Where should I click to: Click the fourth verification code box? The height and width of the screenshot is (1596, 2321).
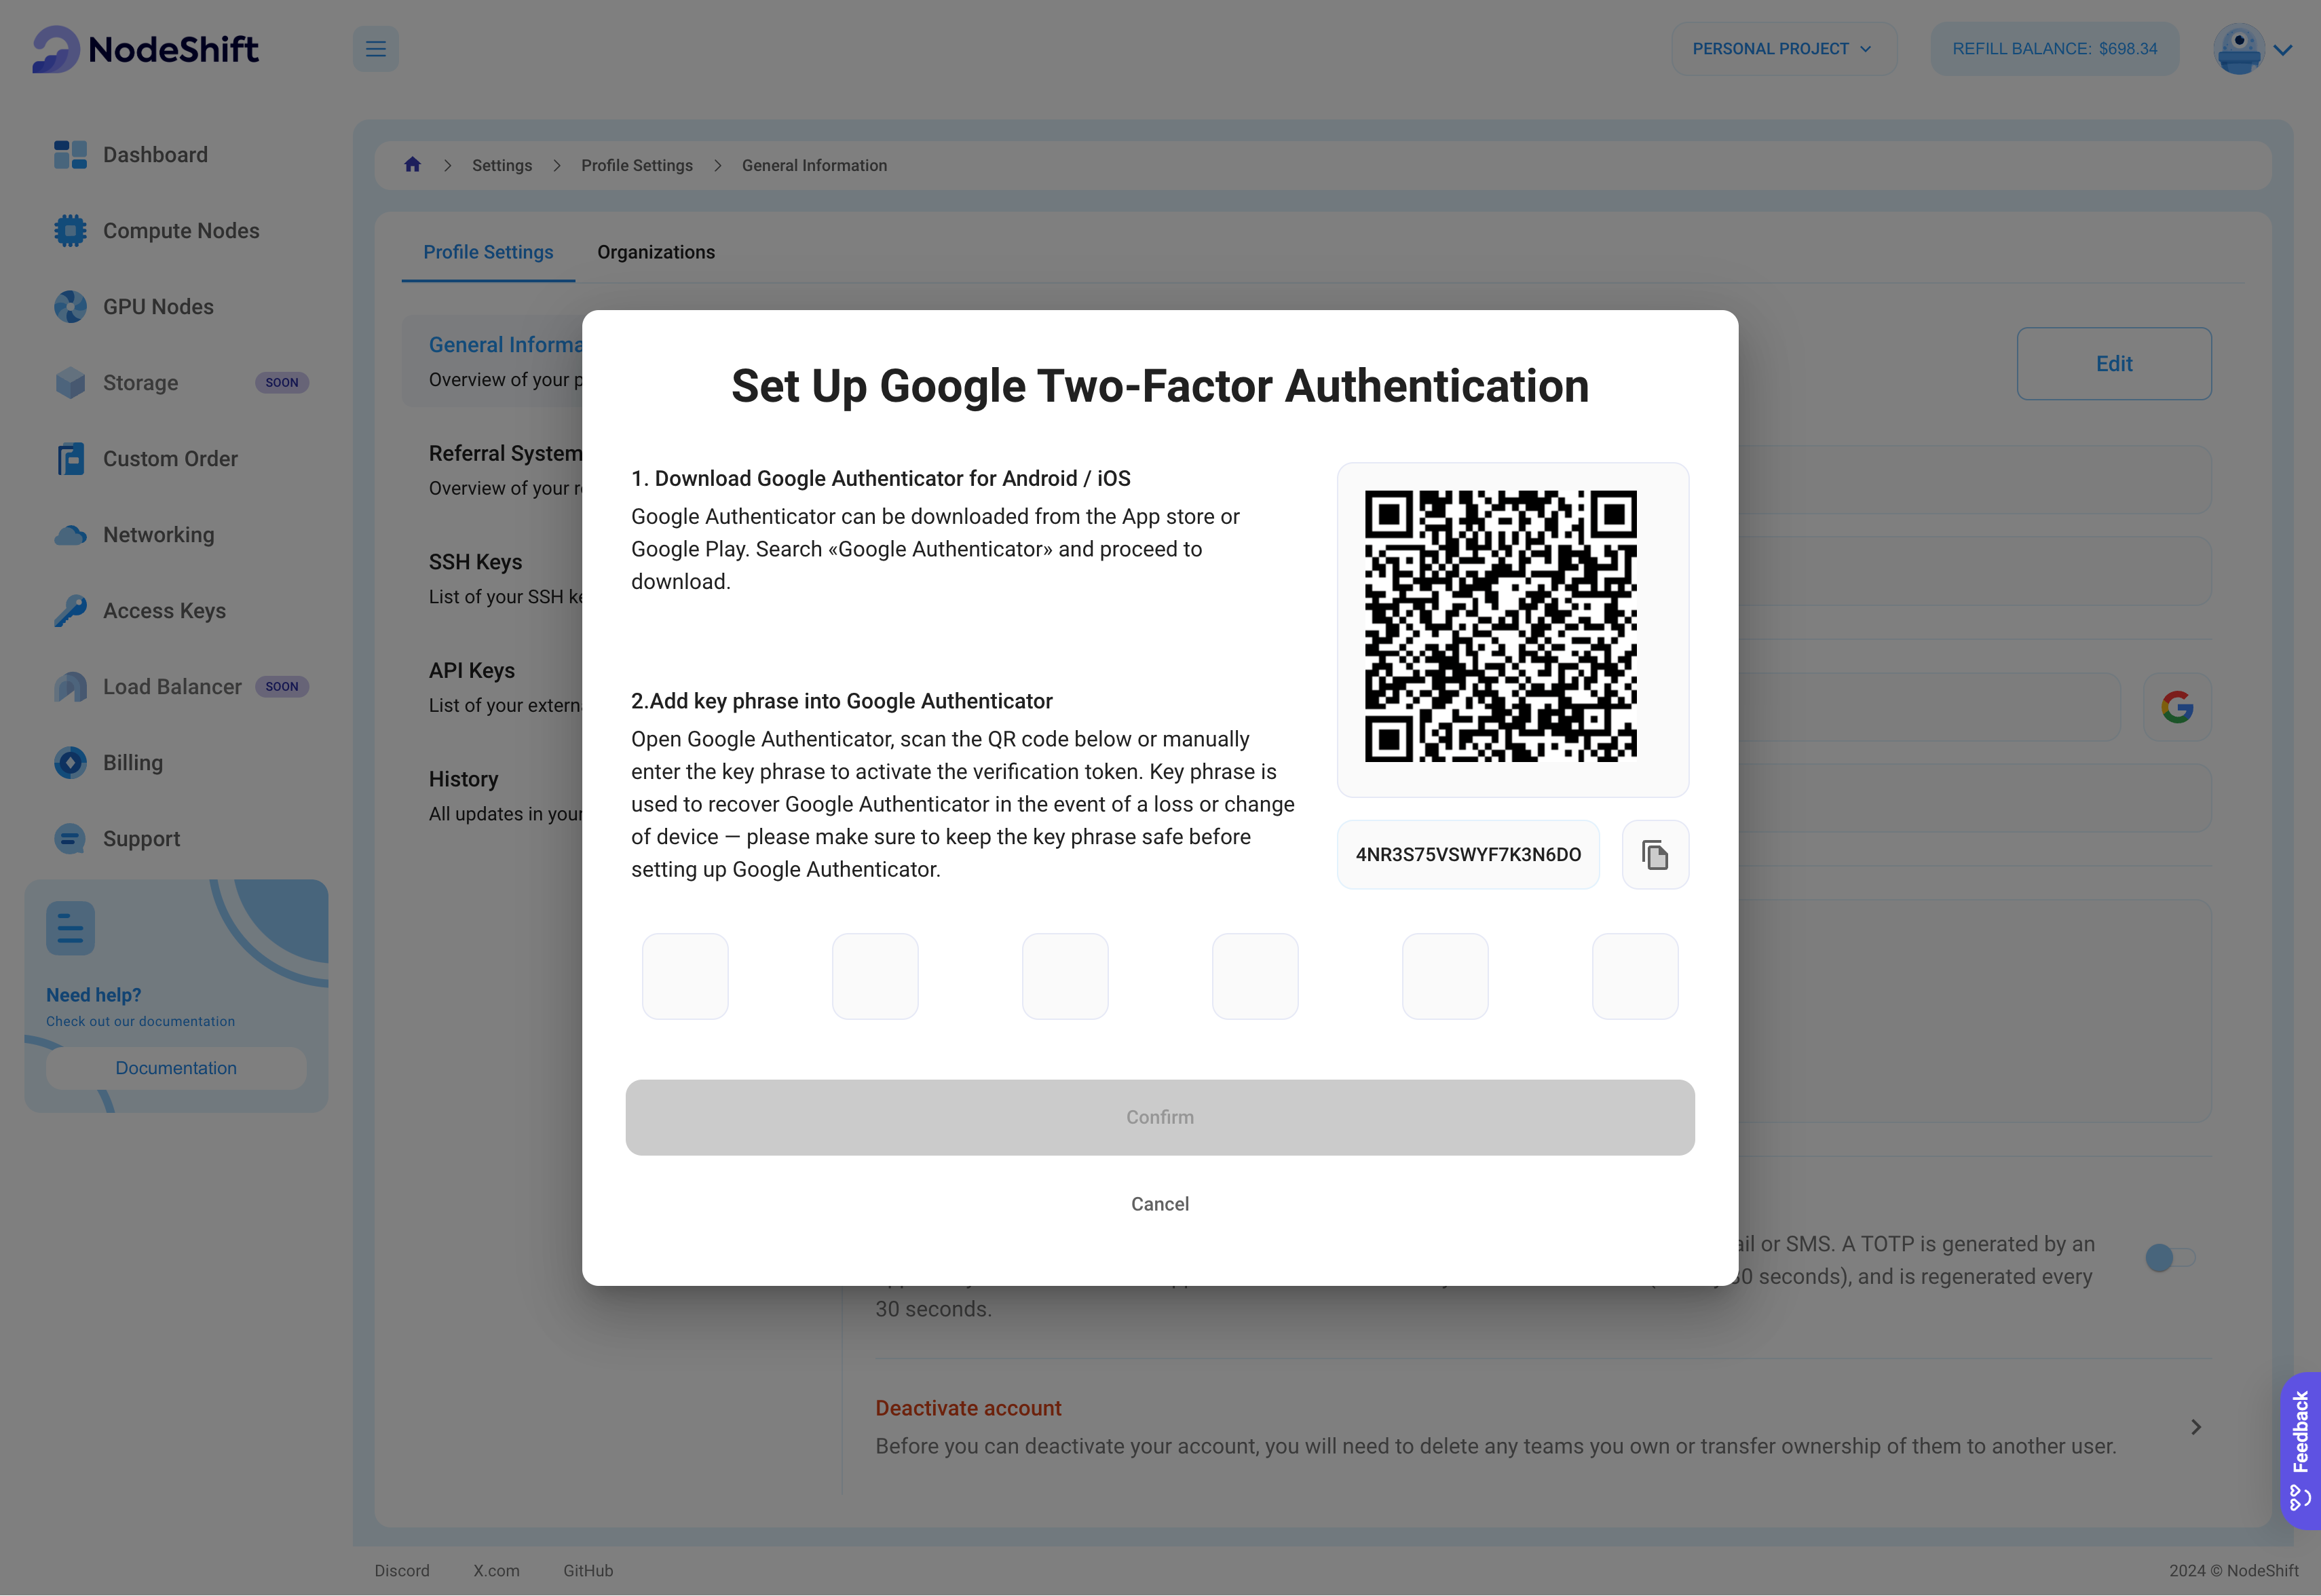click(x=1255, y=976)
